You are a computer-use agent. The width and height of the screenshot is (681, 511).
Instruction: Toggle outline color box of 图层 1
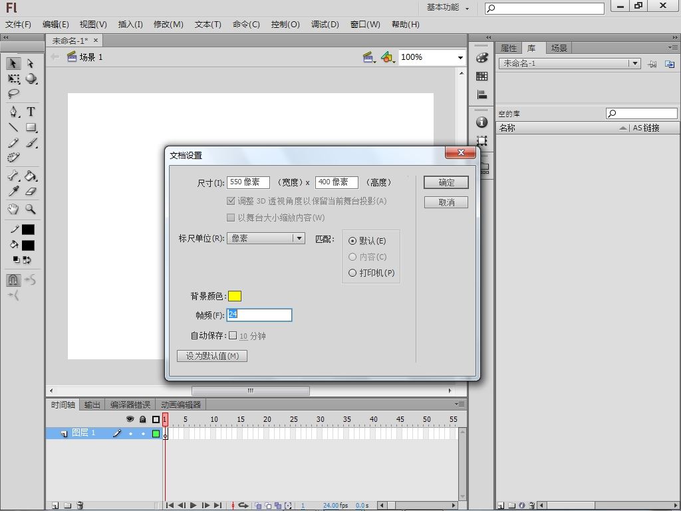coord(156,433)
